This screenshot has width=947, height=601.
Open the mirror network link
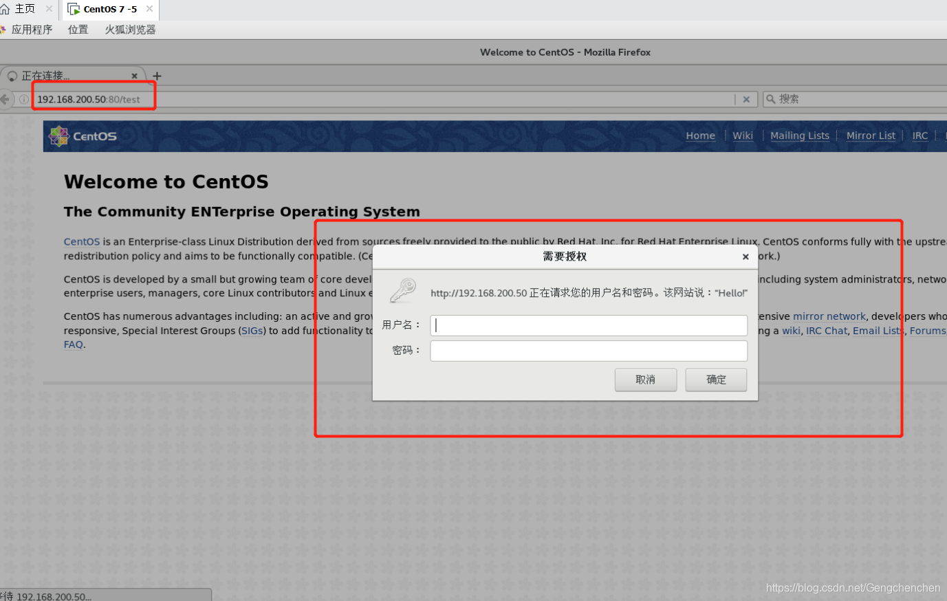[829, 316]
